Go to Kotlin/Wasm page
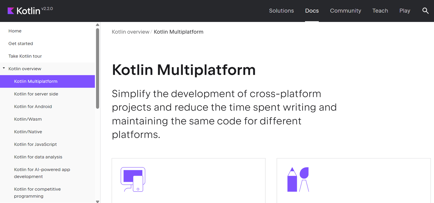434x203 pixels. point(47,119)
